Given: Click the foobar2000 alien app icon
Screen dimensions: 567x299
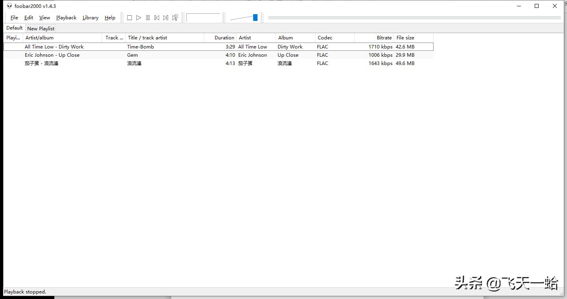Looking at the screenshot, I should [x=9, y=6].
